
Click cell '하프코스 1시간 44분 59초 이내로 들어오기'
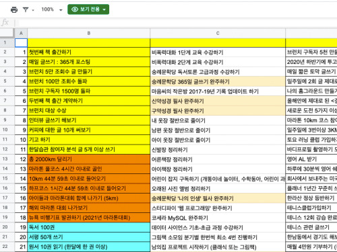89,188
